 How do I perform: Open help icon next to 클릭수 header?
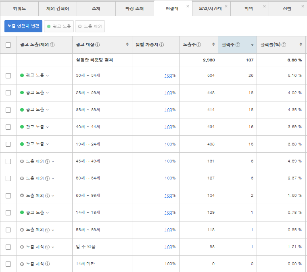(x=238, y=45)
